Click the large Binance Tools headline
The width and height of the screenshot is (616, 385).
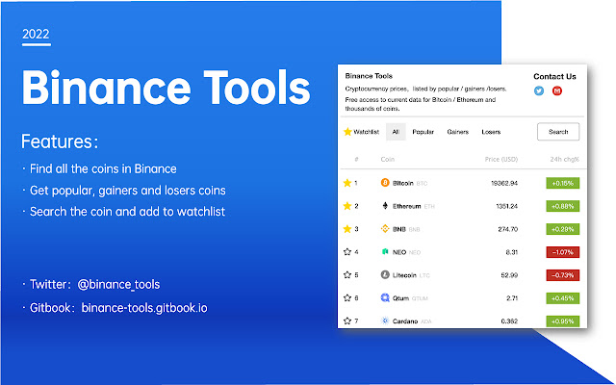pyautogui.click(x=167, y=88)
